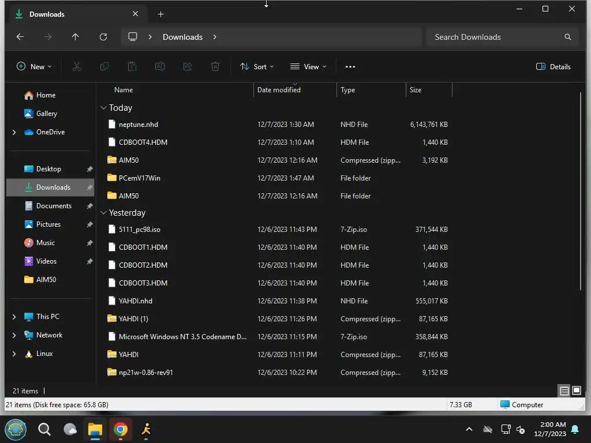Click the search magnifier icon
Viewport: 591px width, 443px height.
(568, 37)
